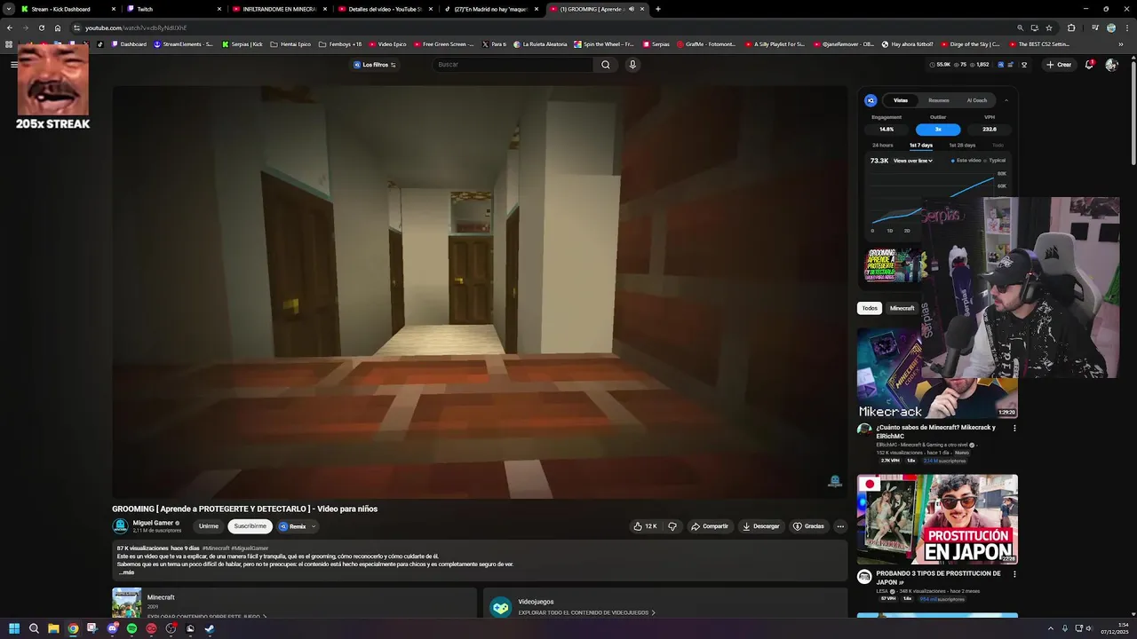The height and width of the screenshot is (639, 1137).
Task: Open the StreamElements bookmark
Action: [183, 43]
